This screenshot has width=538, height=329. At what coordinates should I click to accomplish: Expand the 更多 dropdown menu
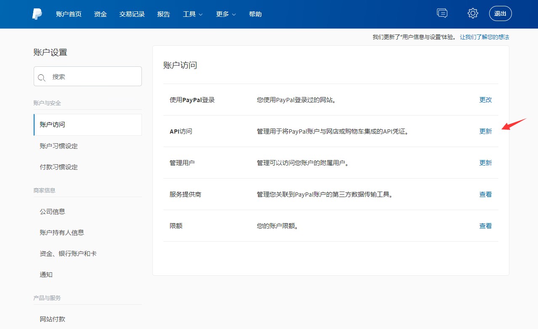[x=226, y=14]
